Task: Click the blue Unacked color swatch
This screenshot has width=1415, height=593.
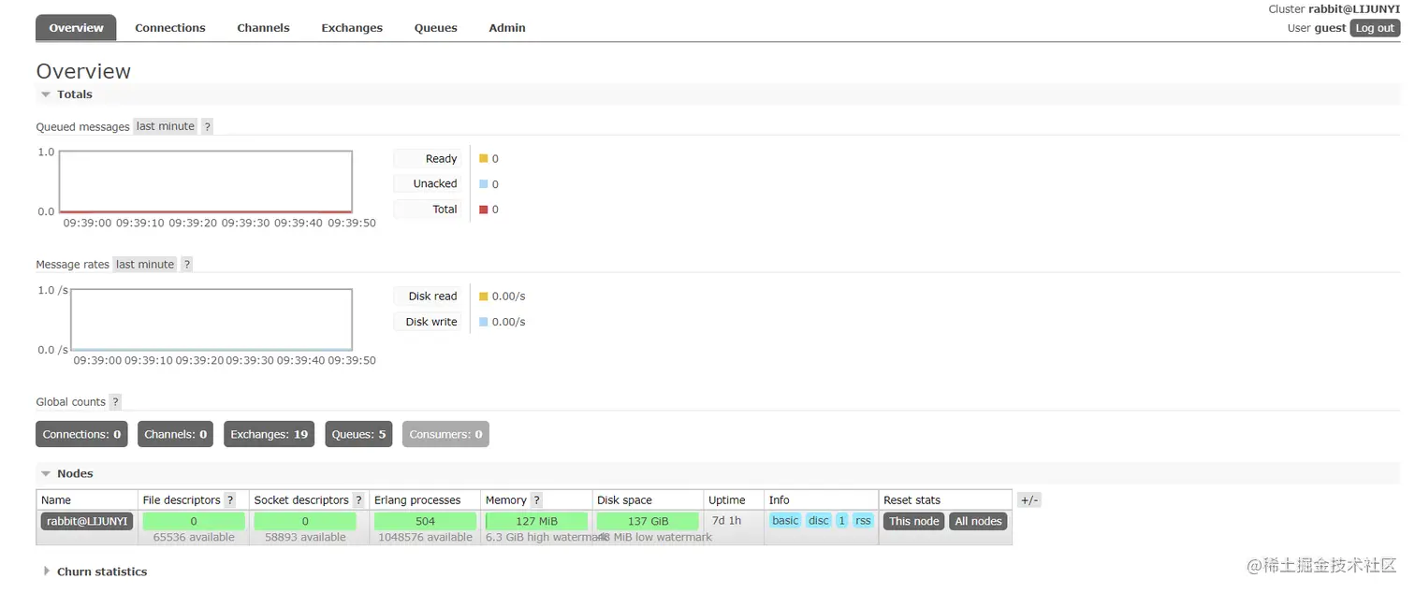Action: 484,184
